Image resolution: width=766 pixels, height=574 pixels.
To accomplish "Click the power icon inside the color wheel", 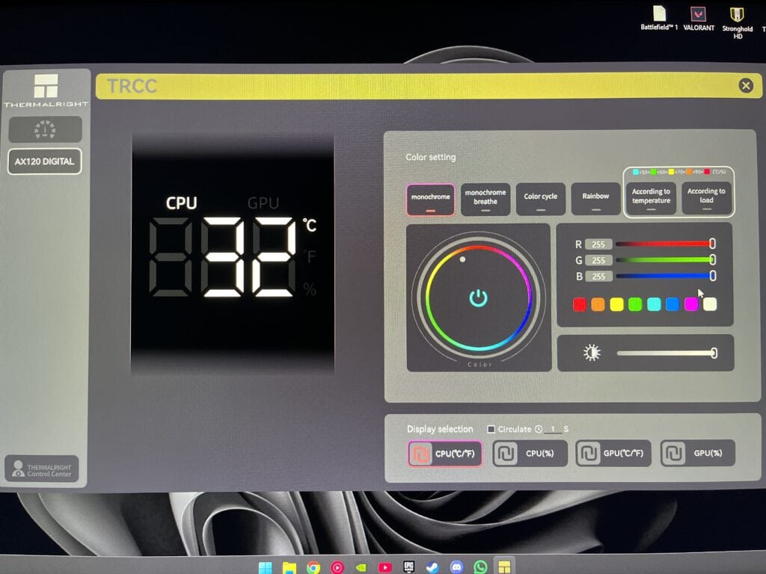I will (479, 297).
